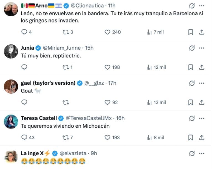The width and height of the screenshot is (213, 169).
Task: Reply to Arno's tweet about León
Action: 24,32
